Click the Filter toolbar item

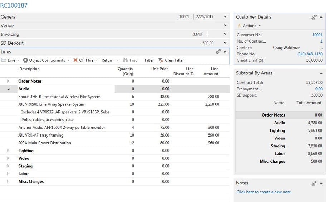click(x=149, y=60)
